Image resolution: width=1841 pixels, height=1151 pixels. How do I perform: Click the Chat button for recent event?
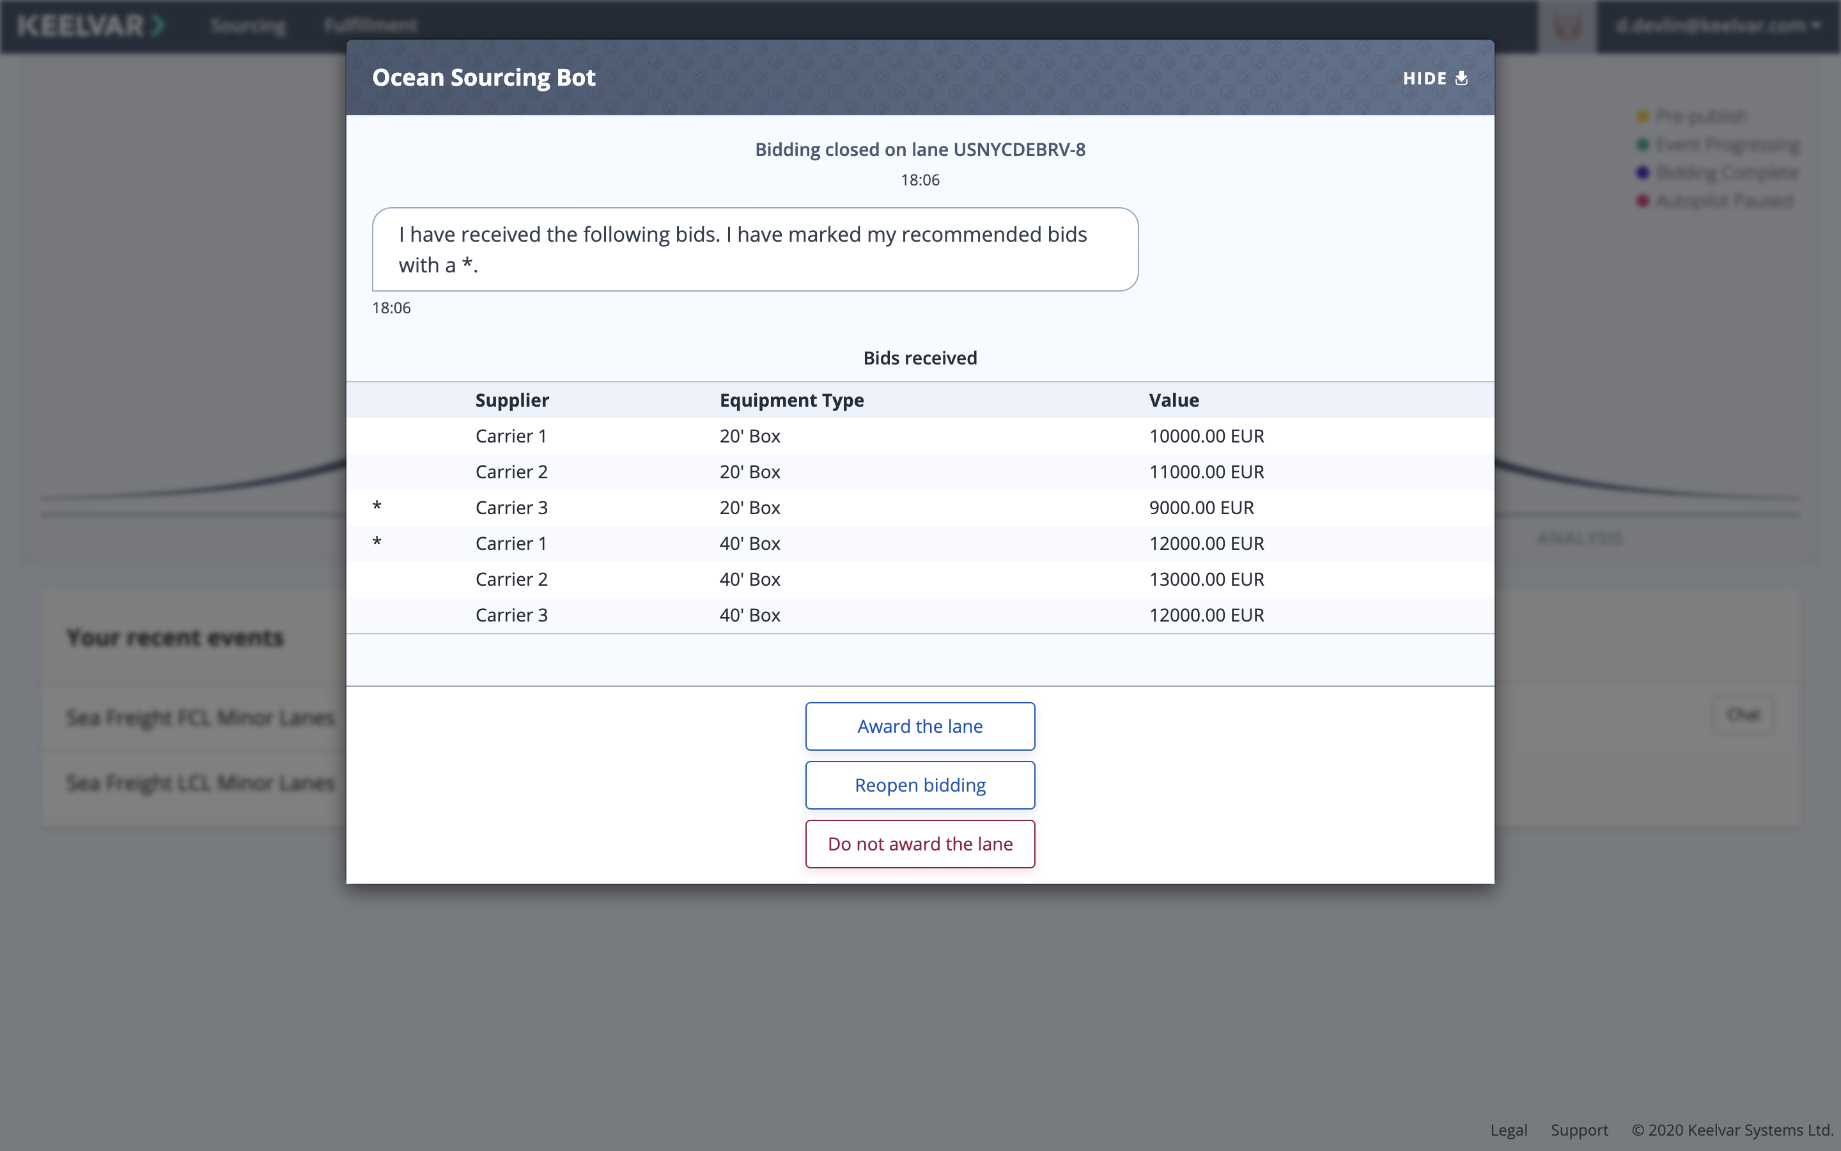[1743, 715]
